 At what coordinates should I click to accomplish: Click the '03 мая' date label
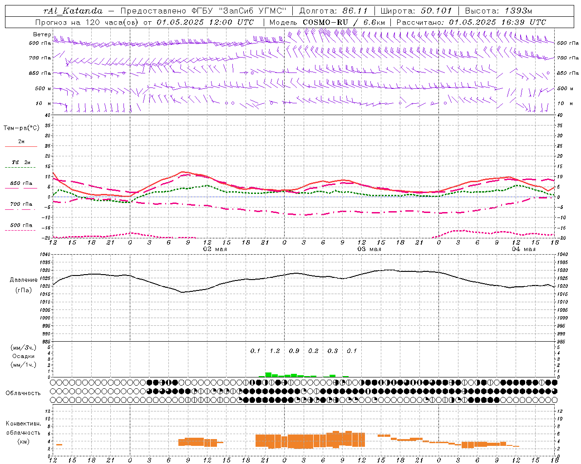[x=369, y=249]
